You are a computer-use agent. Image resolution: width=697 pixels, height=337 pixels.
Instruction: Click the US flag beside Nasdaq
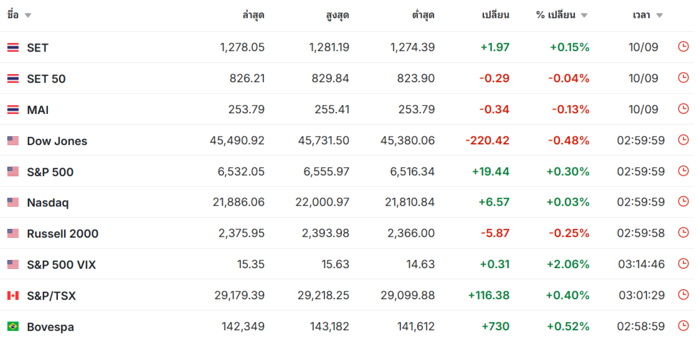click(x=13, y=203)
